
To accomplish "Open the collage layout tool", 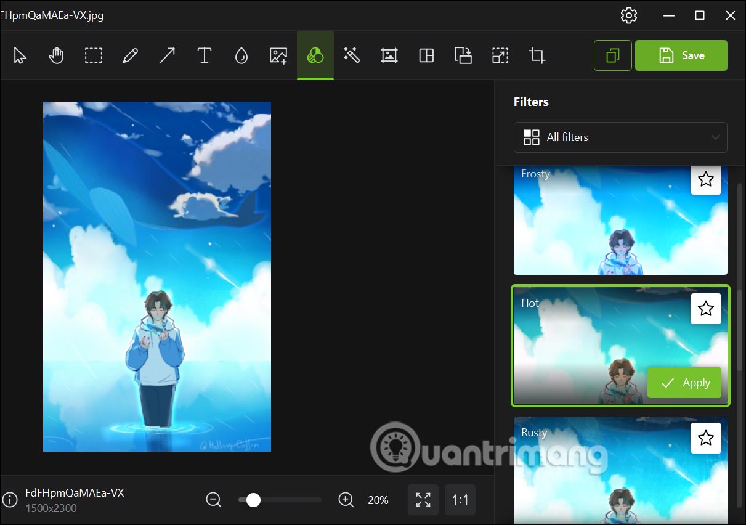I will pos(426,56).
